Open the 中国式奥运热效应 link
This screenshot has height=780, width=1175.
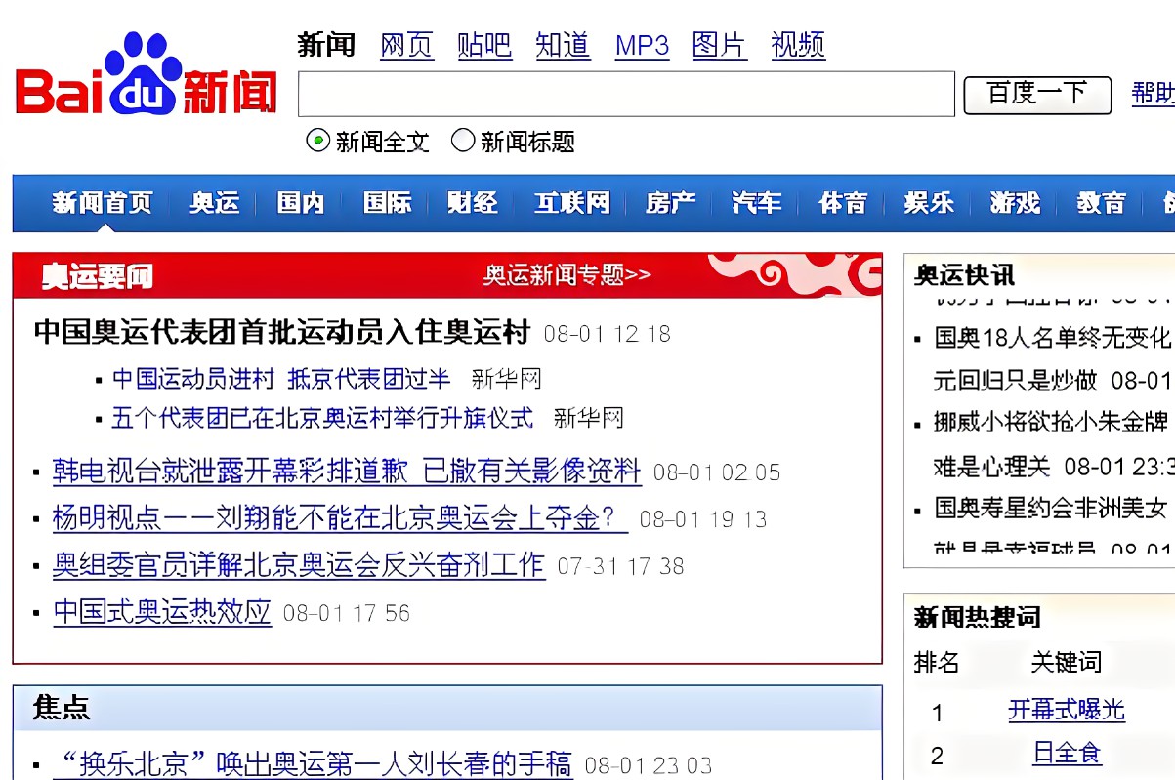(x=162, y=612)
